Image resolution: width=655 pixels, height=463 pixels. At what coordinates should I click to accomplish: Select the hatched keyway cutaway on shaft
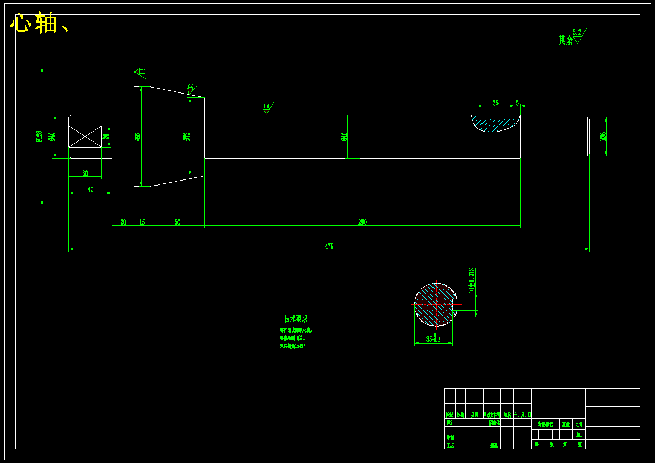click(495, 123)
